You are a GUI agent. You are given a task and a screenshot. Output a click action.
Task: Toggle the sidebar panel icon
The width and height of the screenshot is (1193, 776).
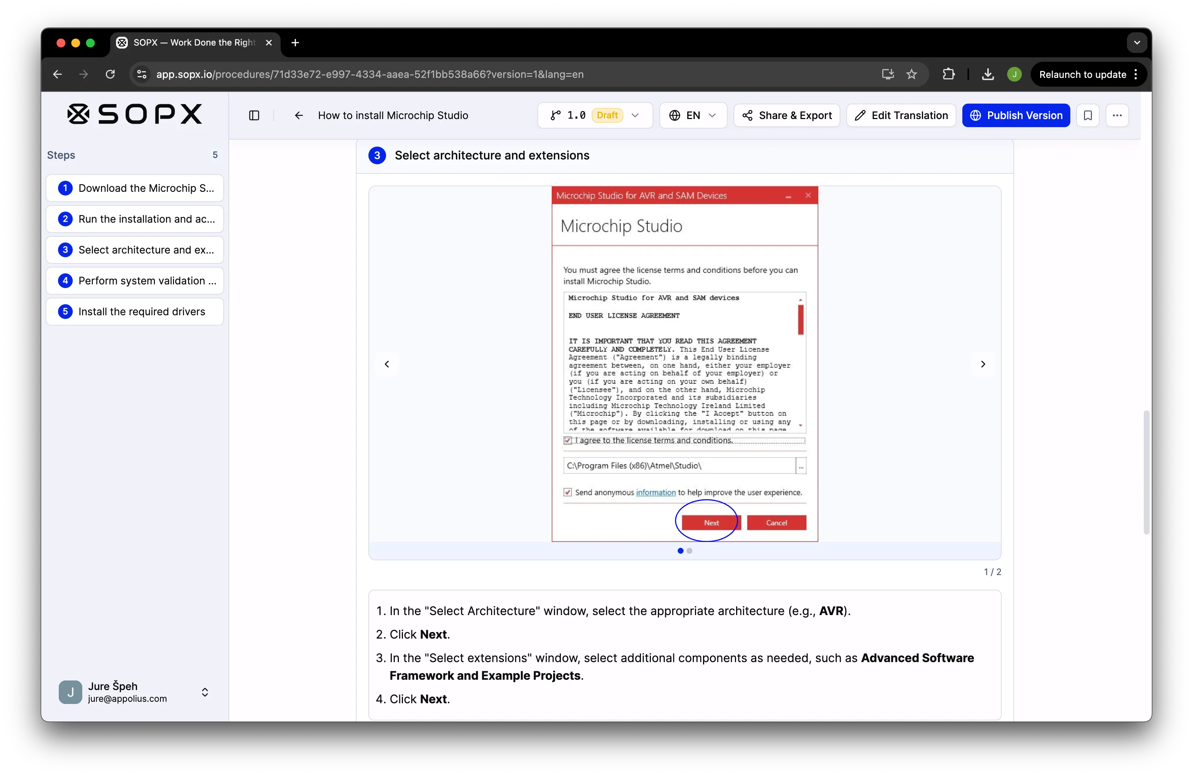[254, 115]
